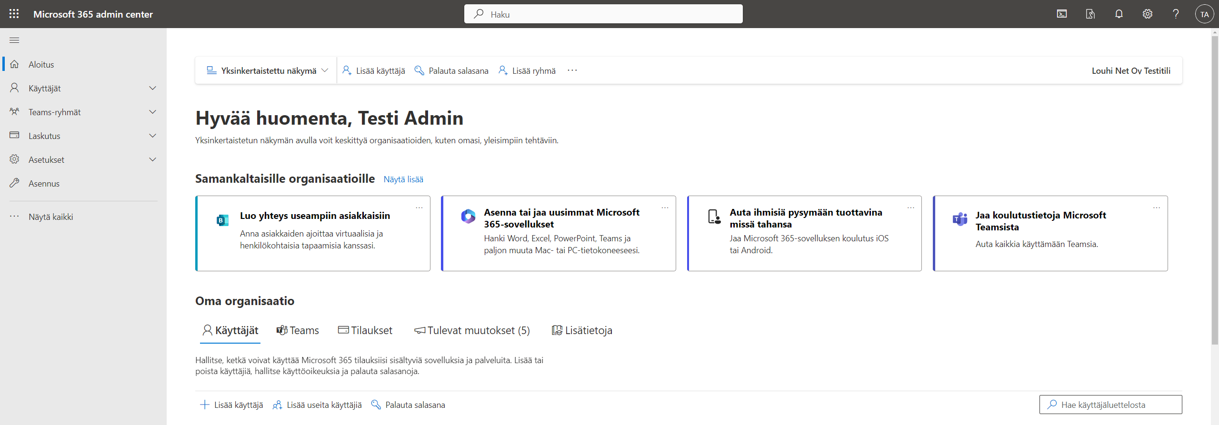Click the Teams logo on fourth card

959,219
